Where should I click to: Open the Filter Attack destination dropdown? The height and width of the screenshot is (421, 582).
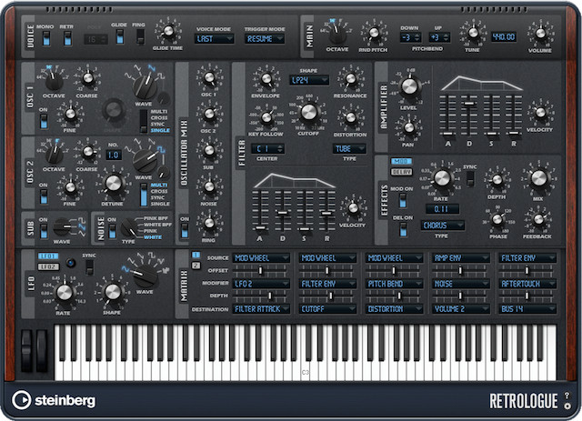click(261, 309)
